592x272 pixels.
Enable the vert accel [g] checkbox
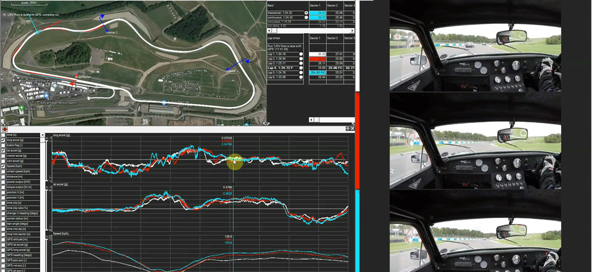[4, 161]
